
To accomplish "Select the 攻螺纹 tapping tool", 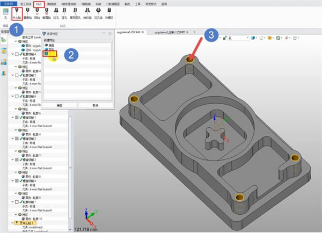I will click(109, 13).
